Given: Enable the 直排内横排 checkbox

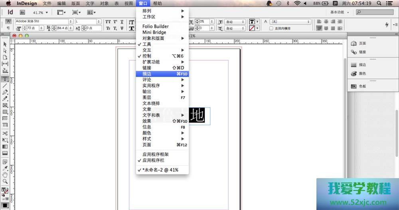Looking at the screenshot, I should click(271, 29).
